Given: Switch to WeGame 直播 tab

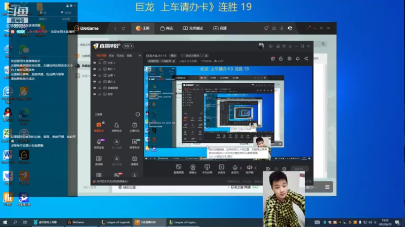Looking at the screenshot, I should click(x=220, y=28).
